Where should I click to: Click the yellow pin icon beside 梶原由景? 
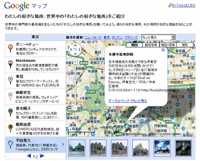point(10,128)
